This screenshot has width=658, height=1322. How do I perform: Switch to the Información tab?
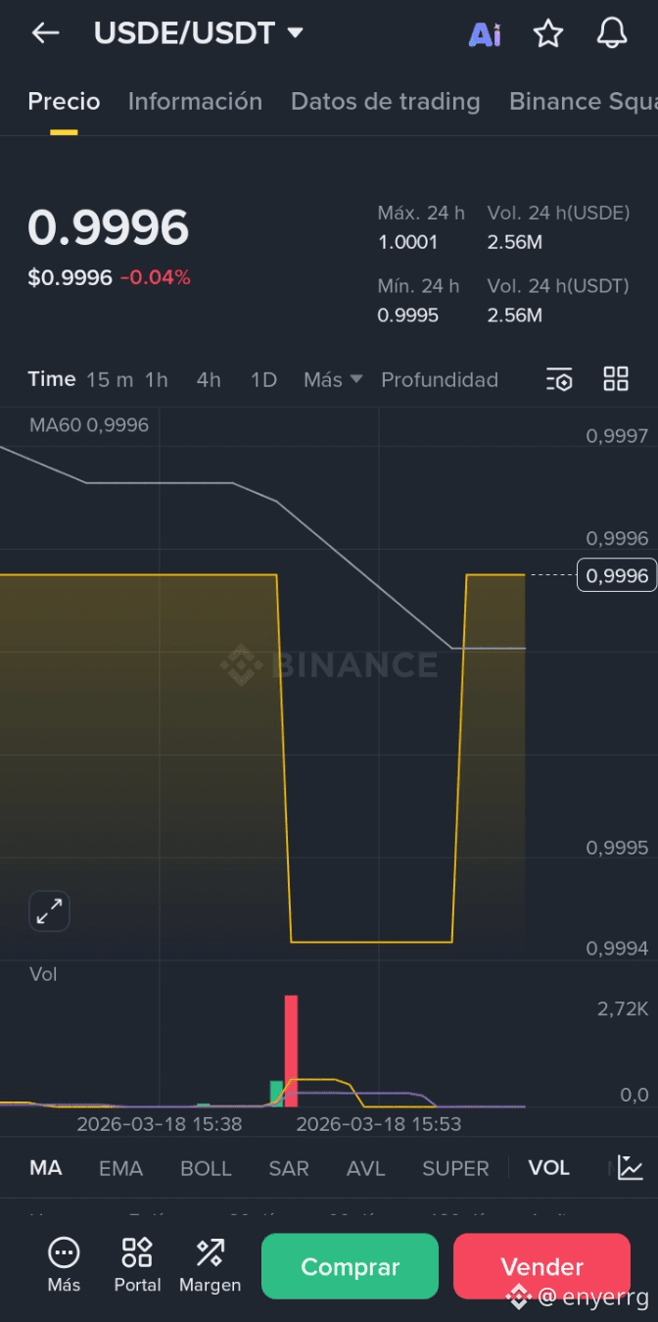(195, 102)
